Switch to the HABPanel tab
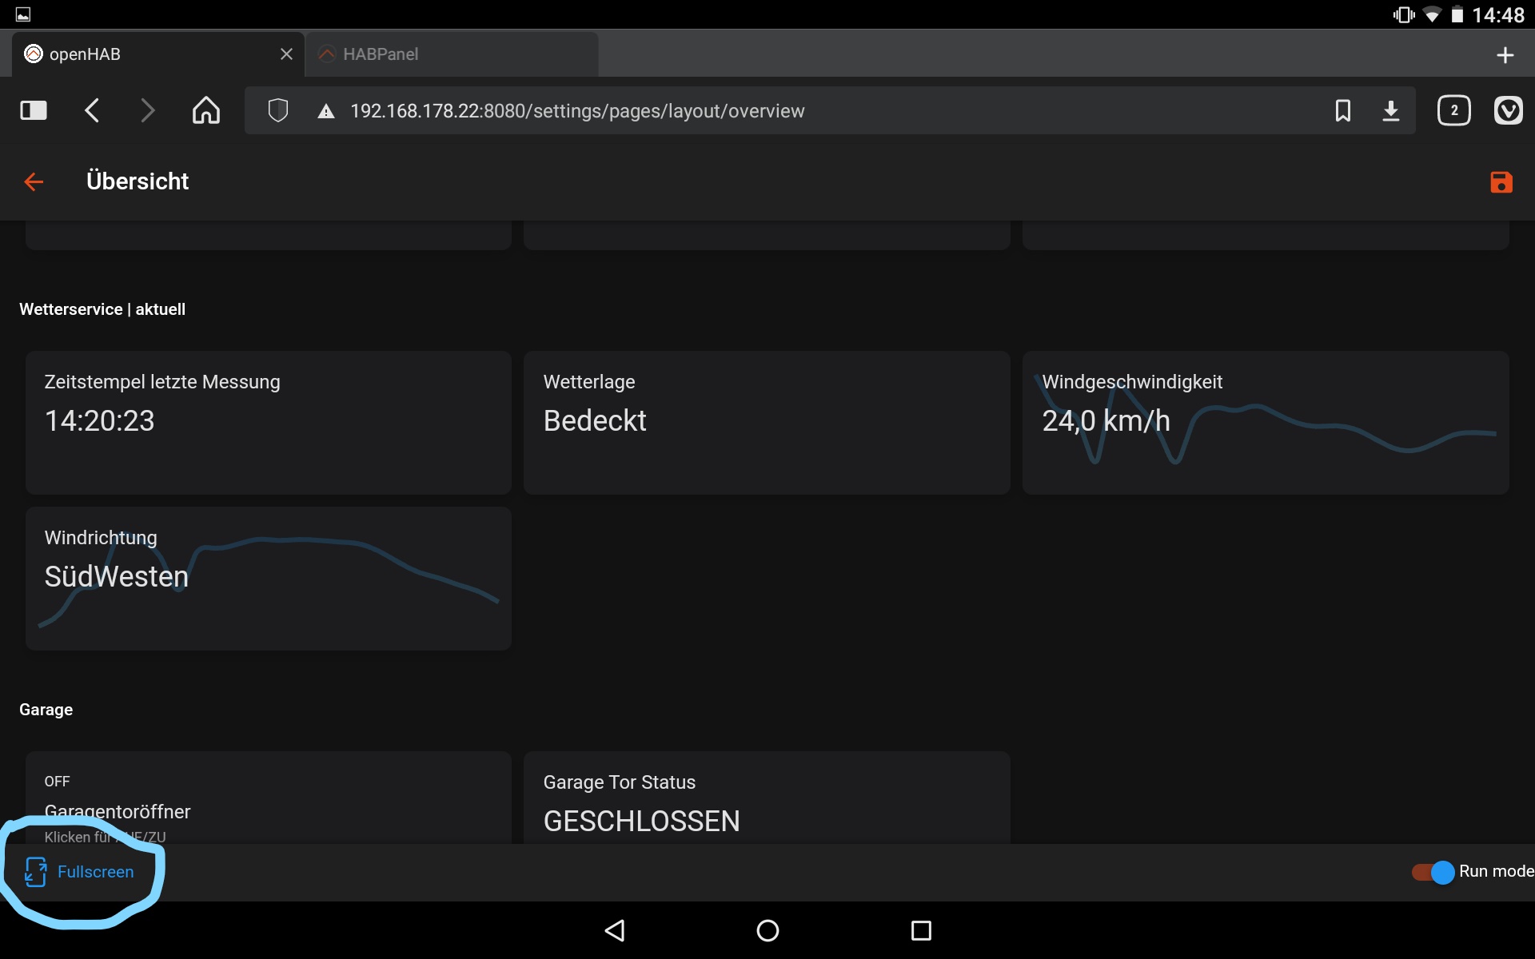This screenshot has height=959, width=1535. click(x=452, y=54)
